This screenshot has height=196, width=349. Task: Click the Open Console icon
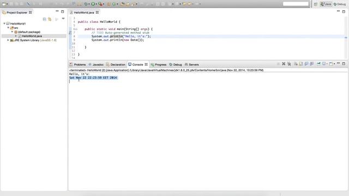coord(331,64)
